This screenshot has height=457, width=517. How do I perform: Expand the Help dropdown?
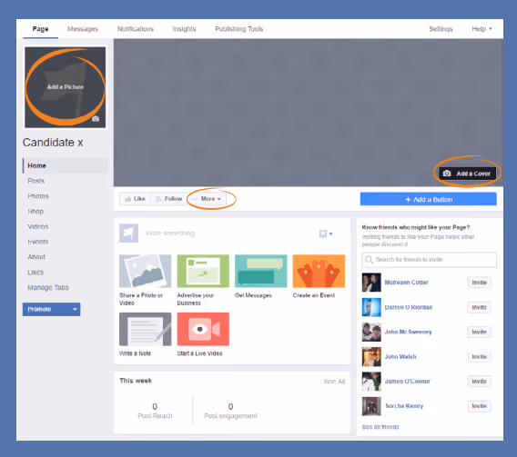(482, 29)
